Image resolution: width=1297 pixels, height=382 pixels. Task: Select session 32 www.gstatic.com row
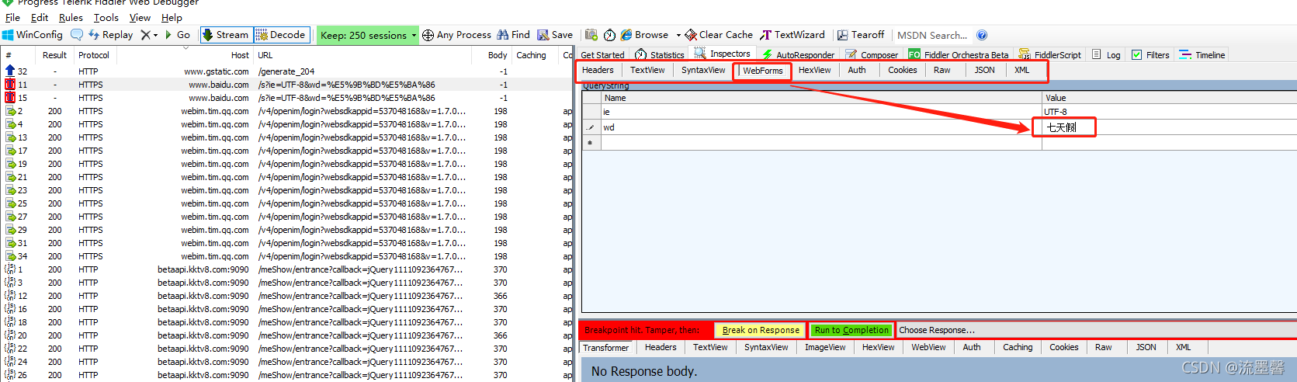coord(286,71)
